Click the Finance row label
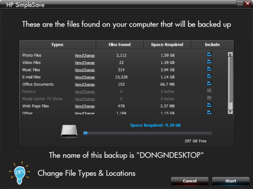The image size is (253, 189). point(29,91)
